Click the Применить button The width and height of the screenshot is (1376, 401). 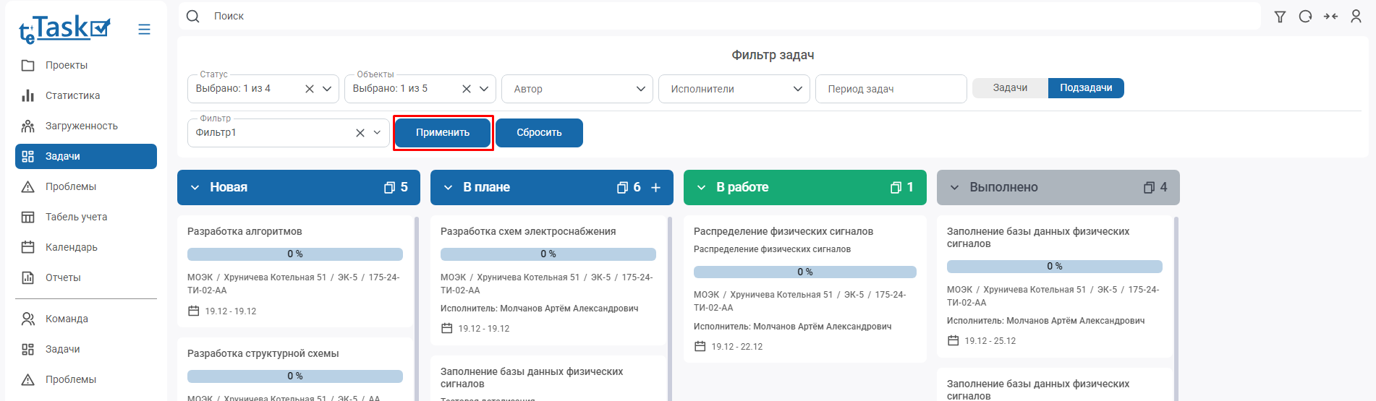[443, 133]
